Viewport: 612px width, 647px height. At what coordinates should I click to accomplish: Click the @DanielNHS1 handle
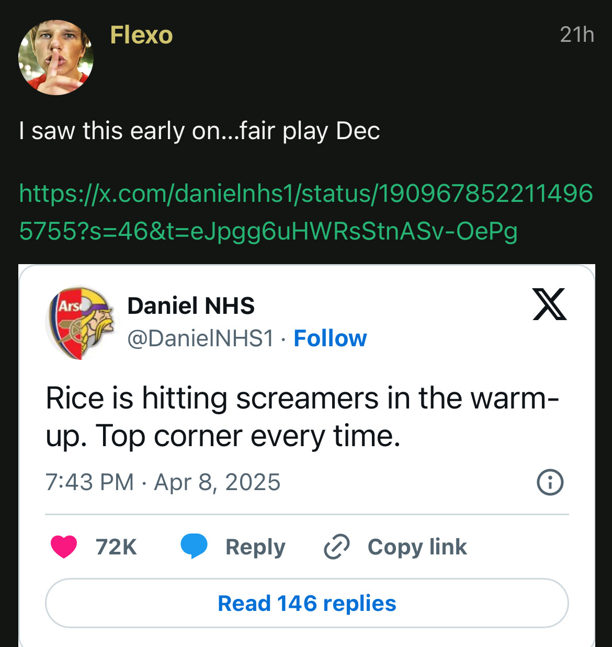200,339
